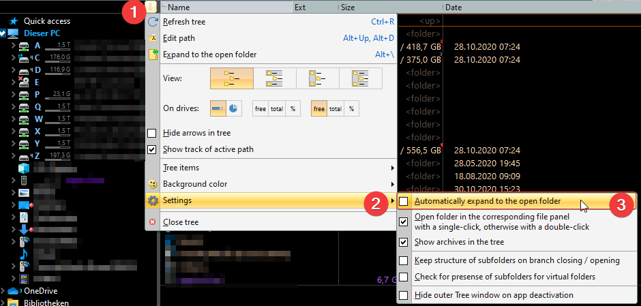
Task: Expand the Bibliotheken tree node
Action: [x=3, y=302]
